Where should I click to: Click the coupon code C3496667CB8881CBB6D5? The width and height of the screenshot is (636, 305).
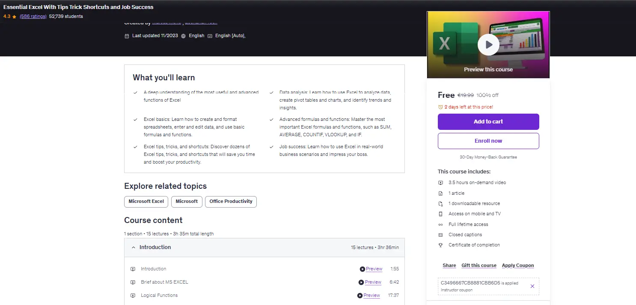coord(470,283)
